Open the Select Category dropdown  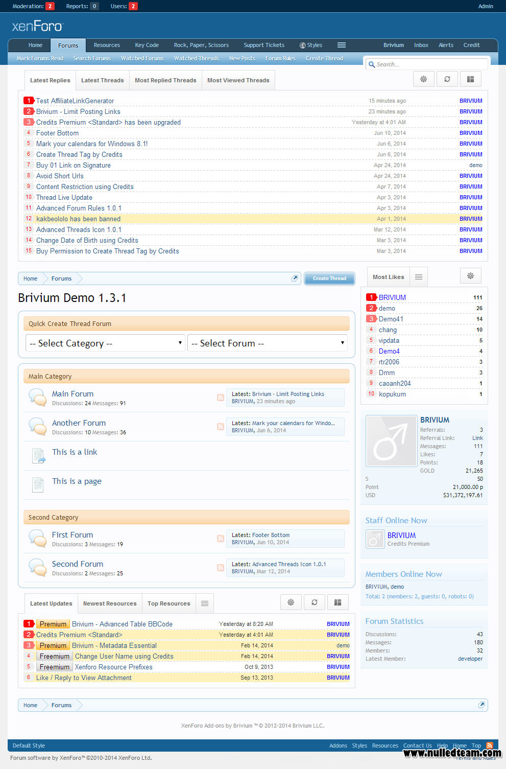tap(105, 343)
